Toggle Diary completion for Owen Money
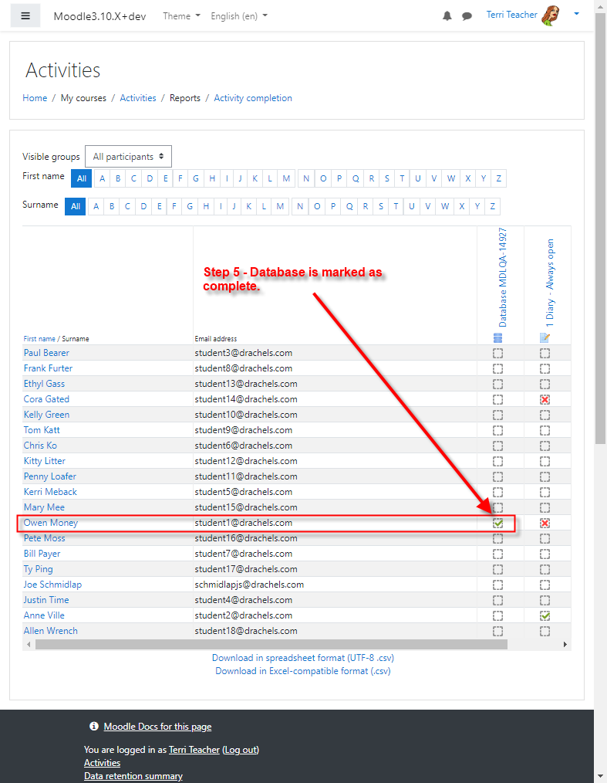The width and height of the screenshot is (607, 783). tap(545, 523)
